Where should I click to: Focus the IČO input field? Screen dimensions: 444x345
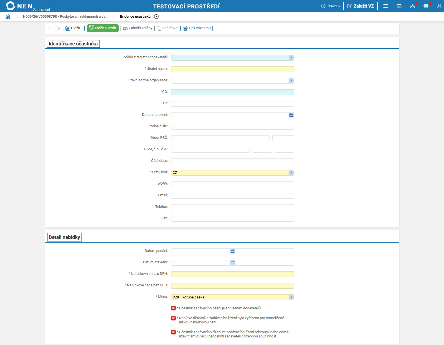233,92
